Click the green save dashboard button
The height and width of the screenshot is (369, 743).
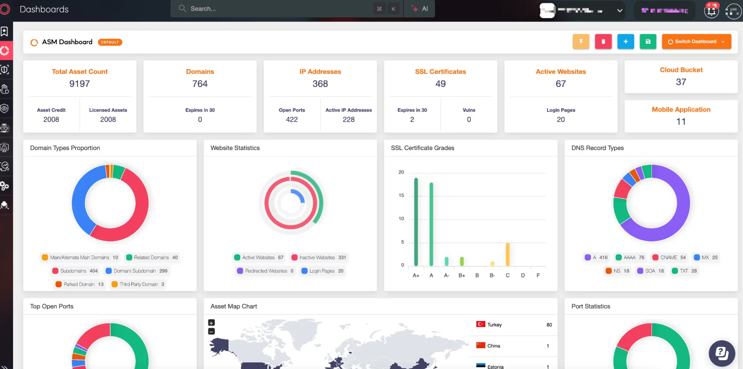pyautogui.click(x=648, y=42)
